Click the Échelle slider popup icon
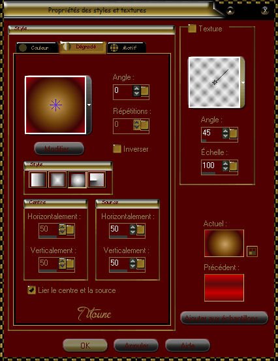 (x=233, y=166)
